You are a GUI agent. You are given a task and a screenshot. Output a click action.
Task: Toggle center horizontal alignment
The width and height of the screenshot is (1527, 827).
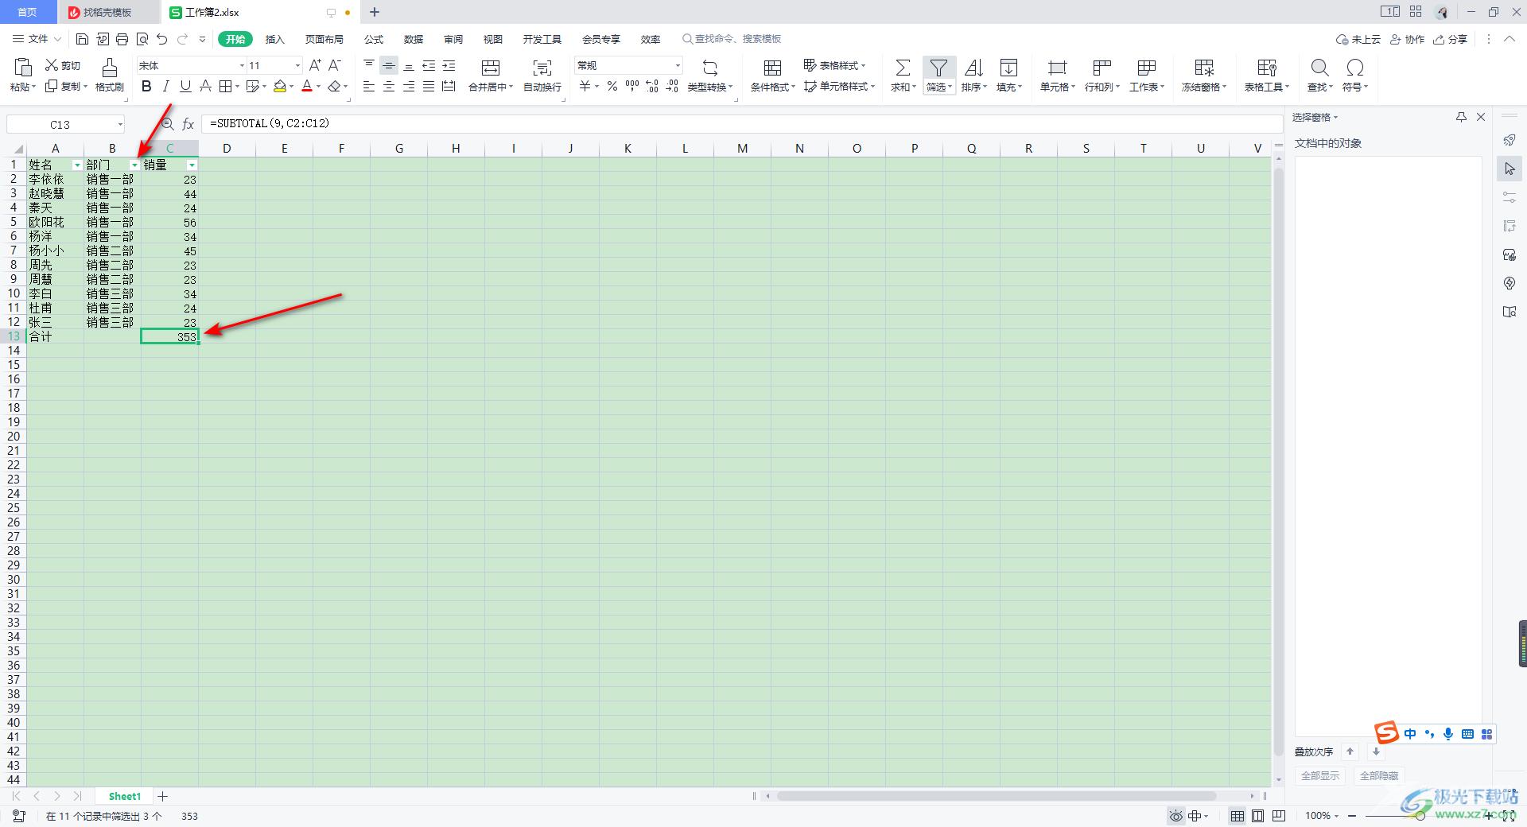pyautogui.click(x=389, y=86)
